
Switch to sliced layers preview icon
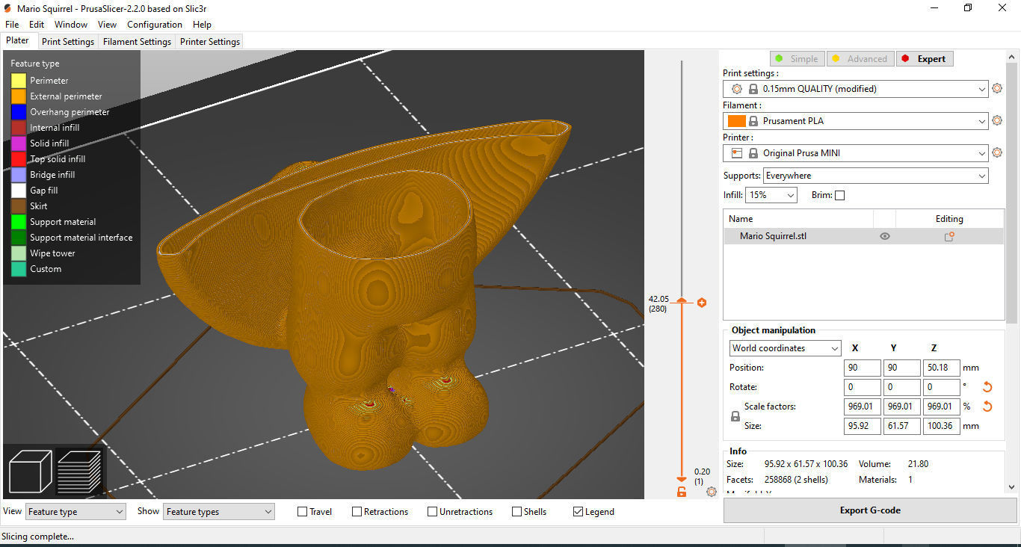[78, 471]
